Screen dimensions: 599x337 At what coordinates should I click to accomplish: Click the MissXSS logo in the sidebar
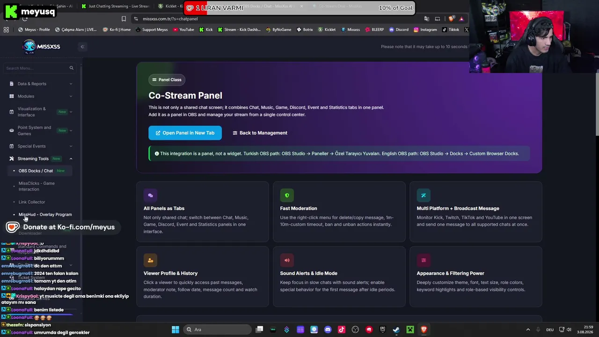click(x=41, y=46)
